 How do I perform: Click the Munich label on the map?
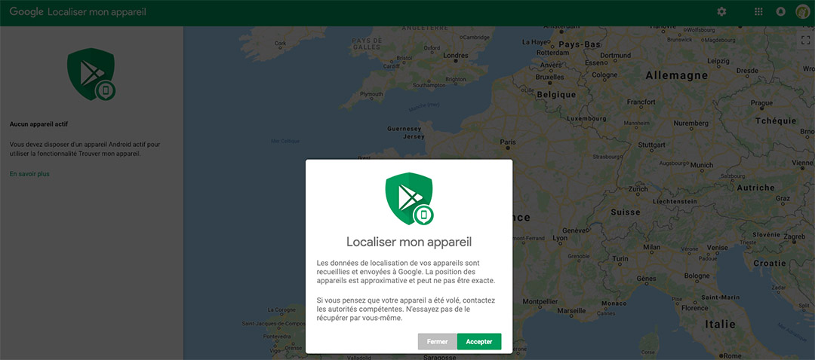pos(702,165)
